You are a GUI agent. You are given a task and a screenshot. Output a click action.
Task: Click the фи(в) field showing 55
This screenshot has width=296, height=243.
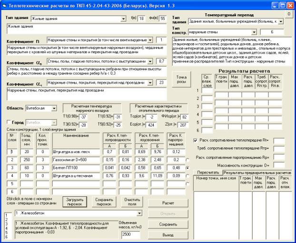[x=163, y=19]
